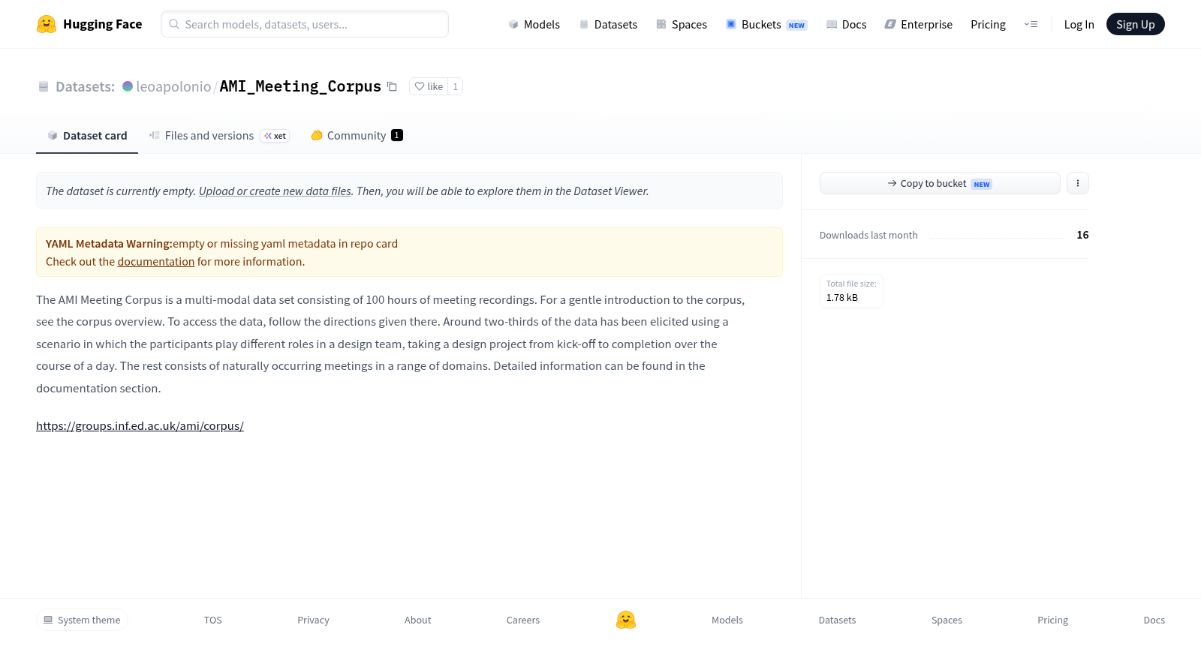Open the groups.inf.ed.ac.uk AMI corpus link
The width and height of the screenshot is (1201, 646).
click(x=140, y=425)
